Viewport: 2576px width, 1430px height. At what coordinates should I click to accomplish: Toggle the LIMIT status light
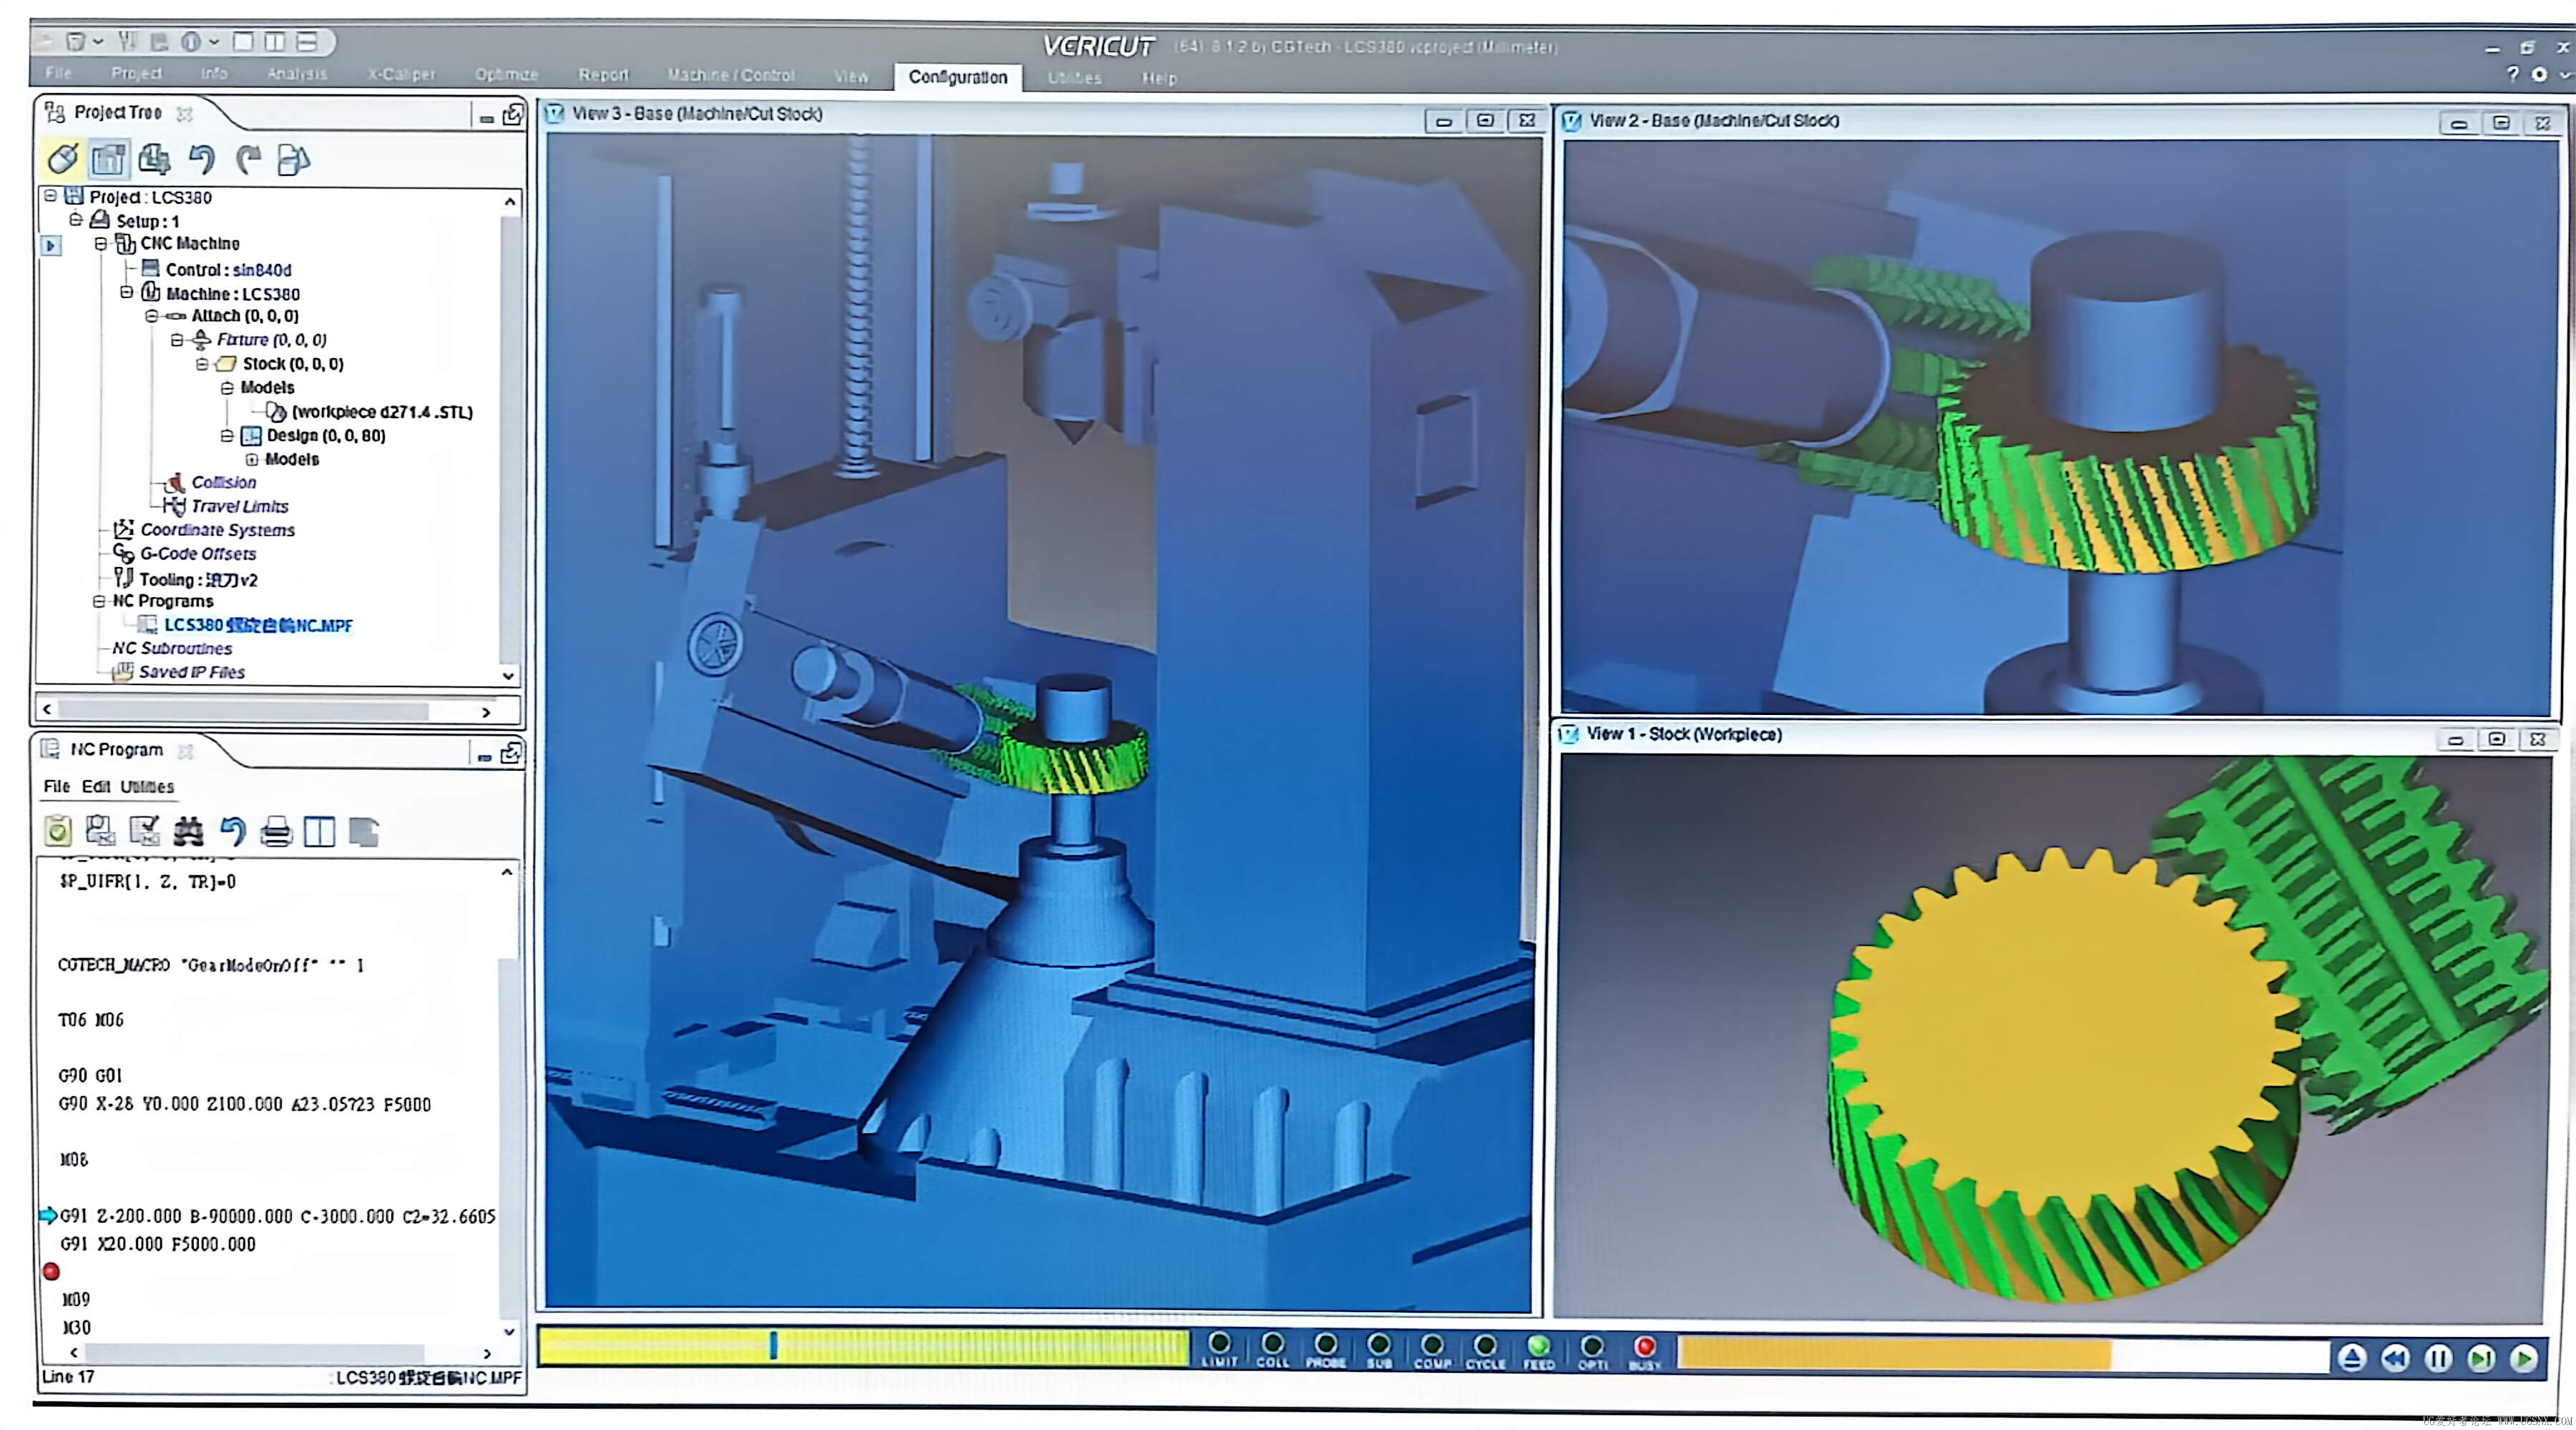point(1219,1344)
